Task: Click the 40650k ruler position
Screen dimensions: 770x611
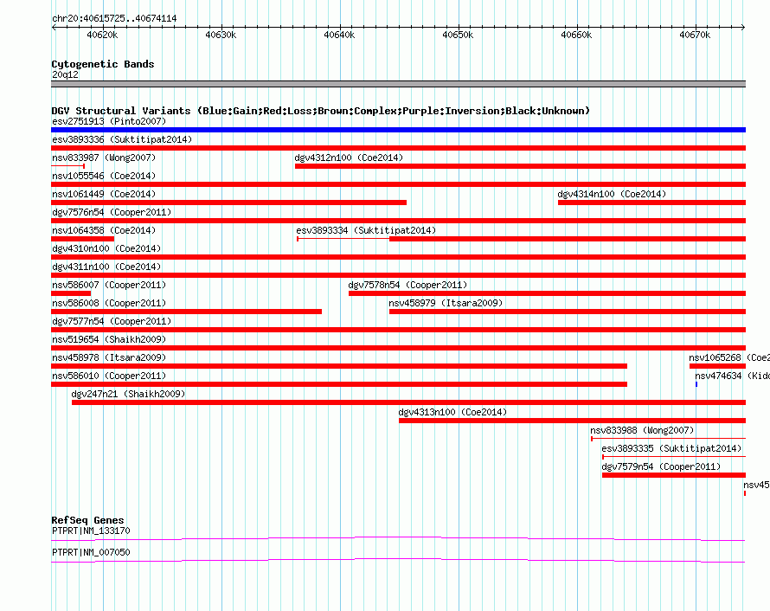Action: coord(458,35)
